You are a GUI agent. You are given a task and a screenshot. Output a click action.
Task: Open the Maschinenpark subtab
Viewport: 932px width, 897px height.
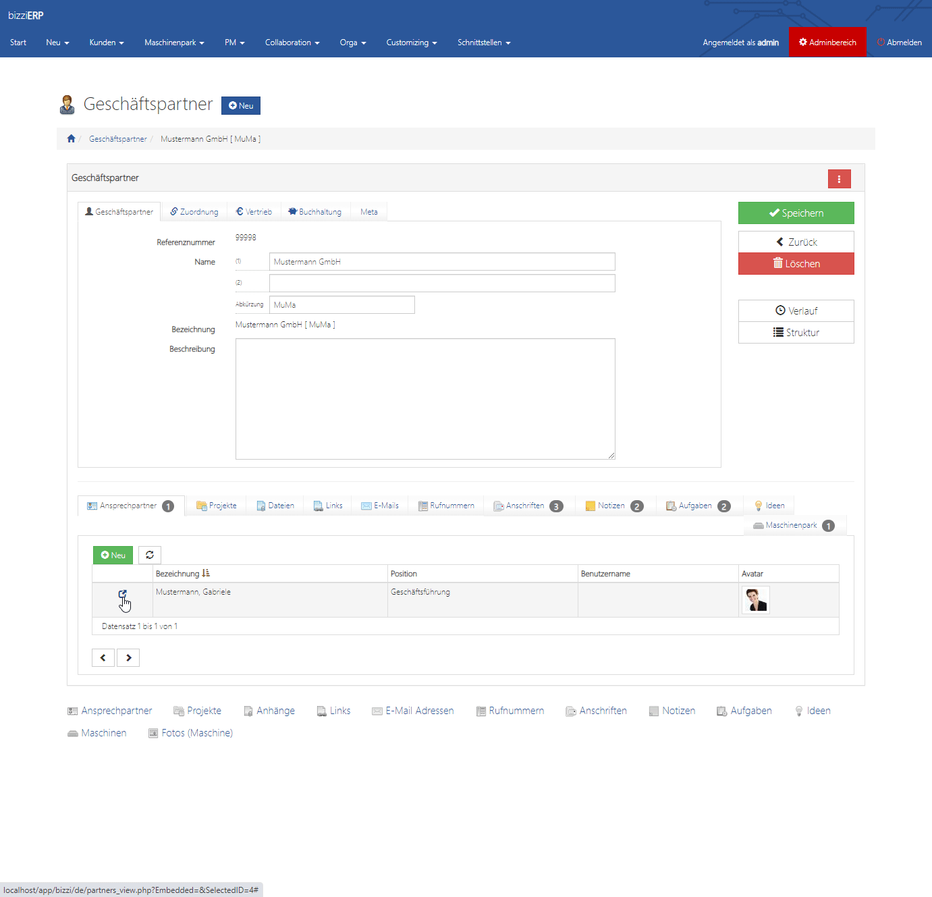(794, 525)
